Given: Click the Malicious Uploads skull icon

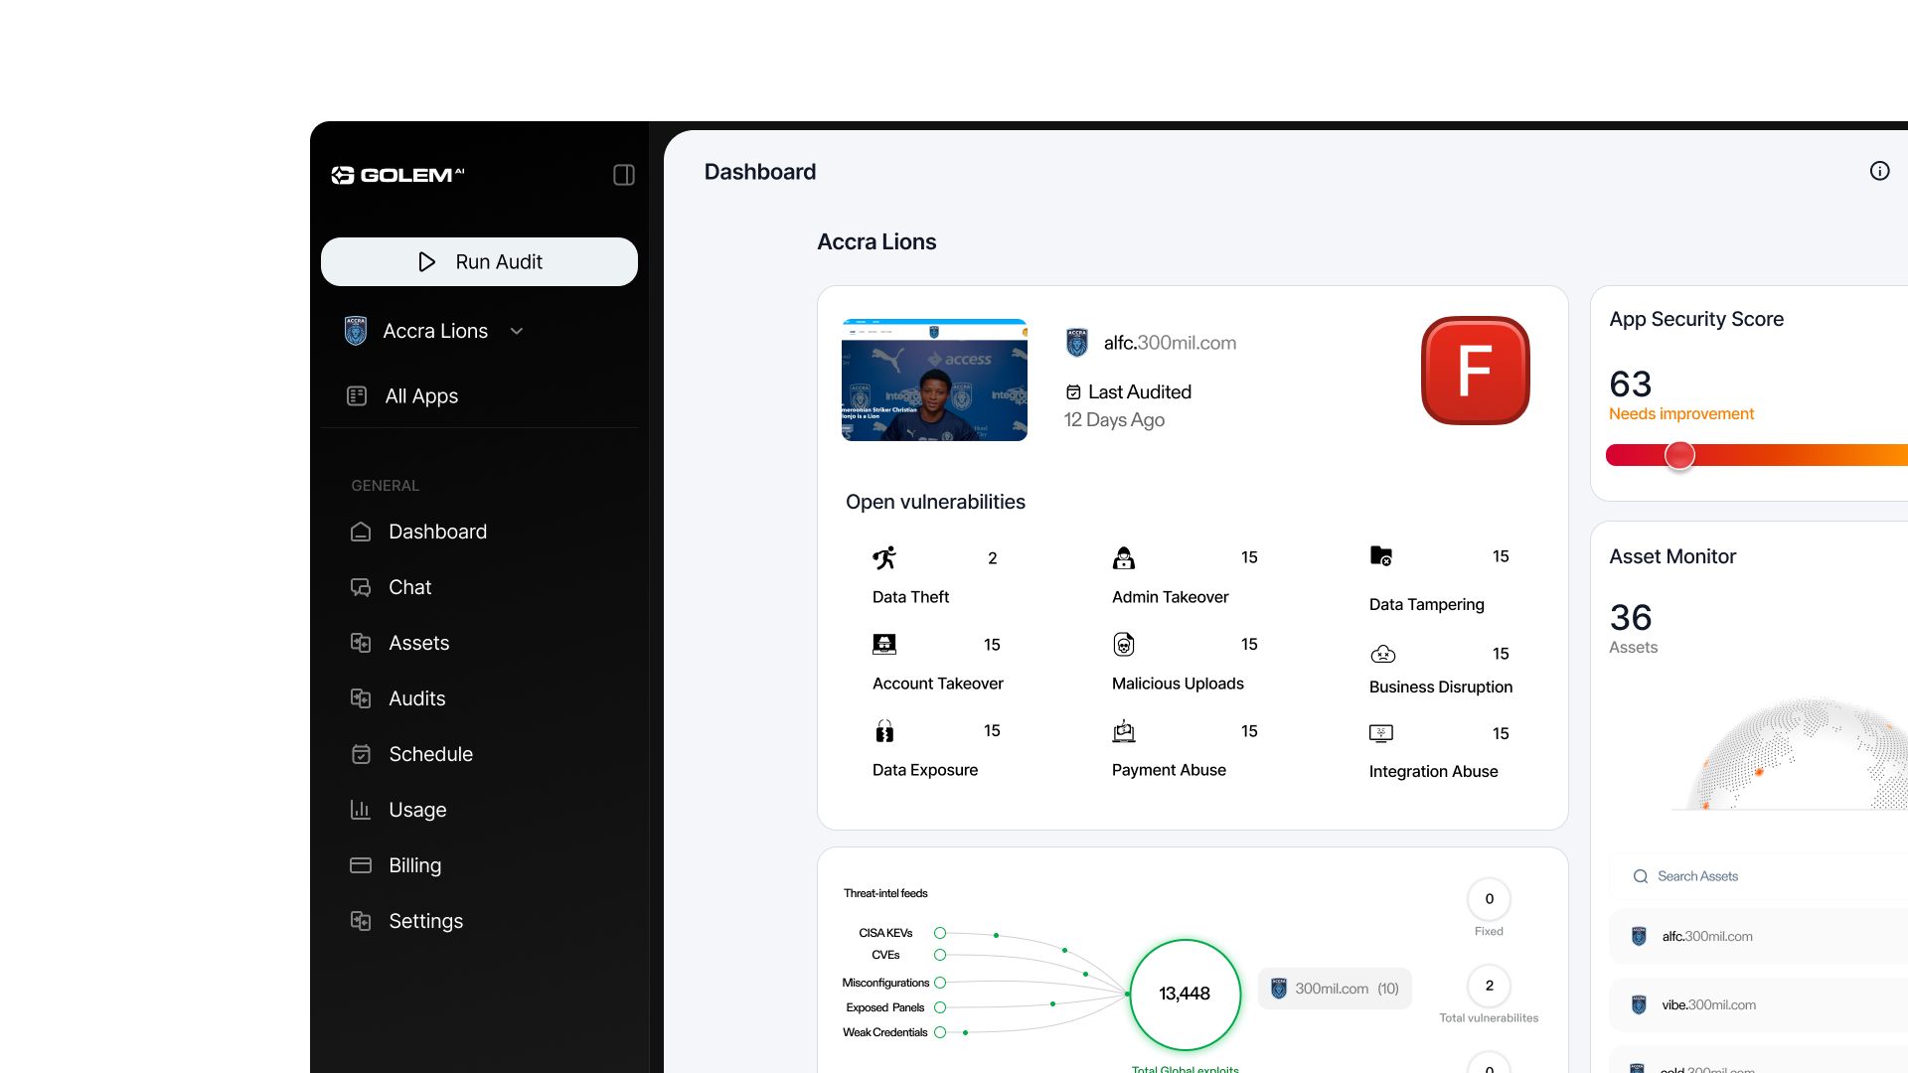Looking at the screenshot, I should [1124, 644].
